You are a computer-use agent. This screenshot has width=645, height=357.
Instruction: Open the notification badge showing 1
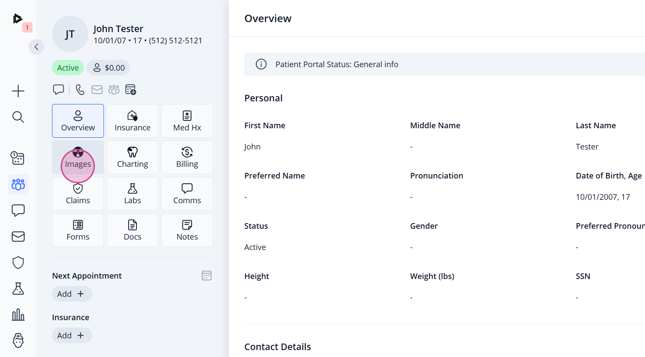click(27, 27)
